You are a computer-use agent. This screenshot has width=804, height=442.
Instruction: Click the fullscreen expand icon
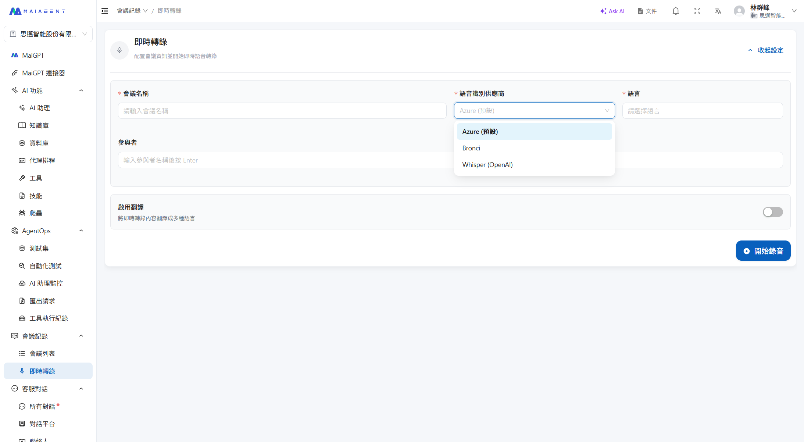pos(697,11)
